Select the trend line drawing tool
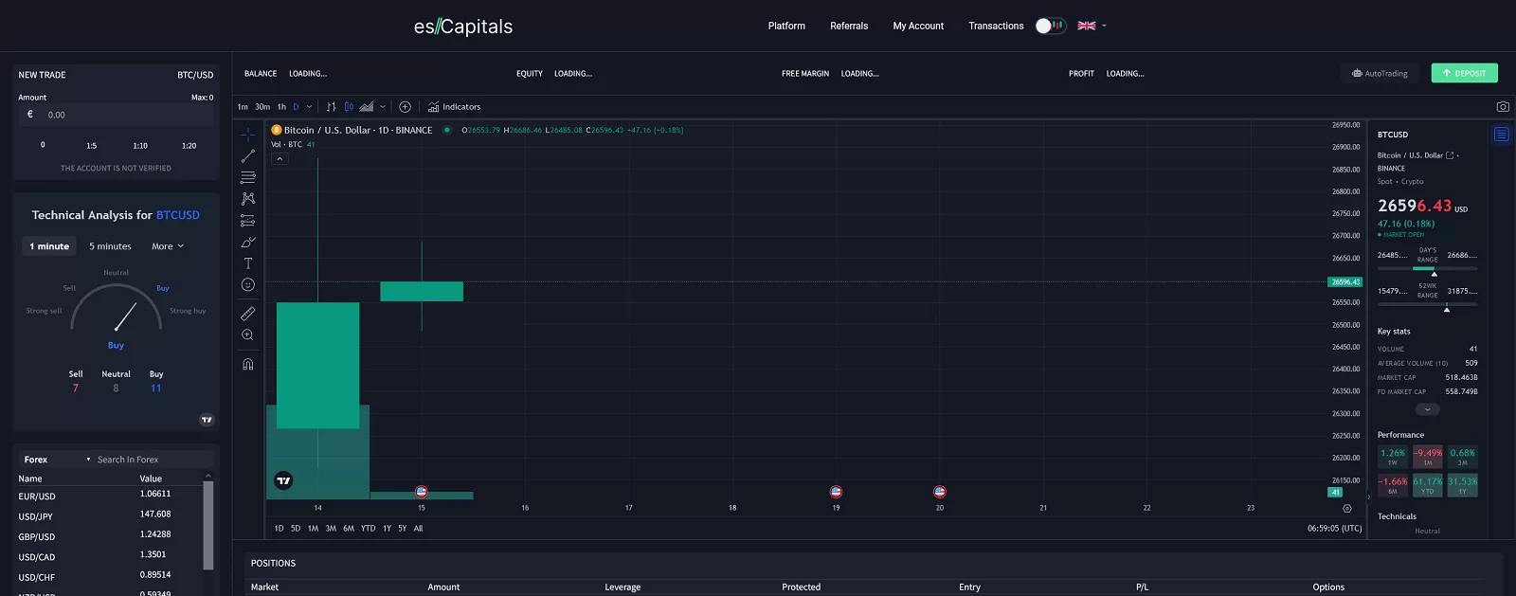This screenshot has height=596, width=1516. pos(248,156)
